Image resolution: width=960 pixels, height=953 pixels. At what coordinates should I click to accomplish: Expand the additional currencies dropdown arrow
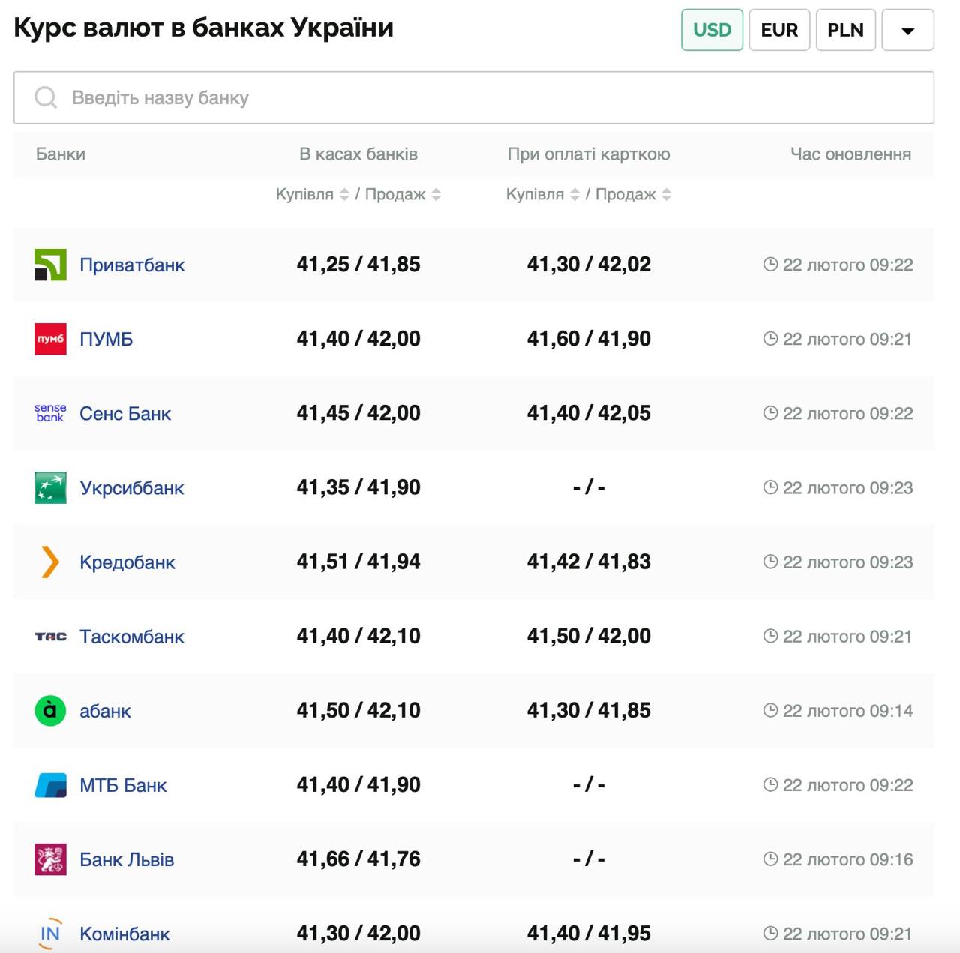pyautogui.click(x=907, y=31)
